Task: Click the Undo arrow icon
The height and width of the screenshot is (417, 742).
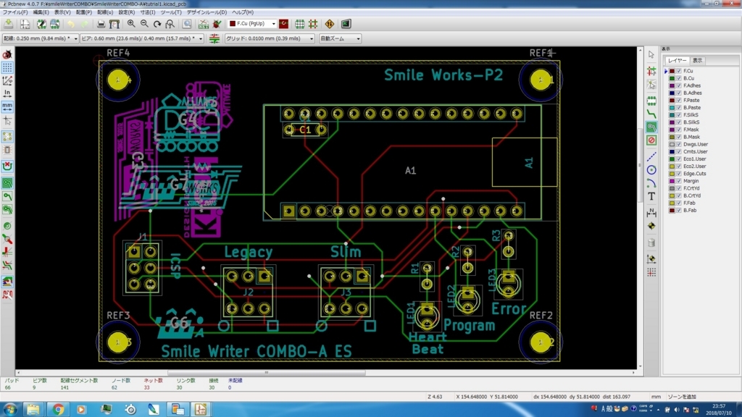Action: 71,24
